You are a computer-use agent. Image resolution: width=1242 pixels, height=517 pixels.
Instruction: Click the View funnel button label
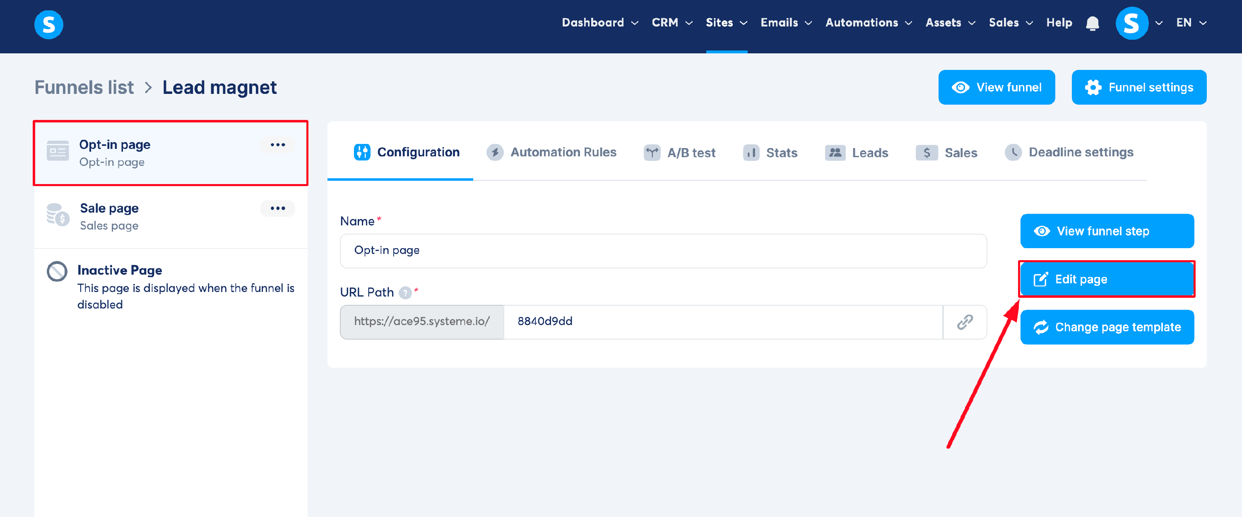click(x=1009, y=87)
